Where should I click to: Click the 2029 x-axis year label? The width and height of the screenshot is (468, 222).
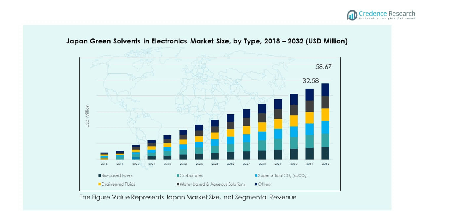(x=278, y=164)
